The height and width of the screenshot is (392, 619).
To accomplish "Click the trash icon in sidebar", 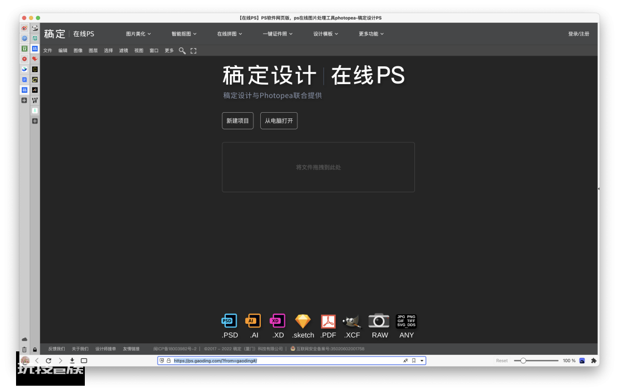I will coord(25,350).
